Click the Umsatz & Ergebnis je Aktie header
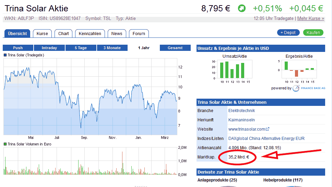Image resolution: width=332 pixels, height=187 pixels. point(261,48)
